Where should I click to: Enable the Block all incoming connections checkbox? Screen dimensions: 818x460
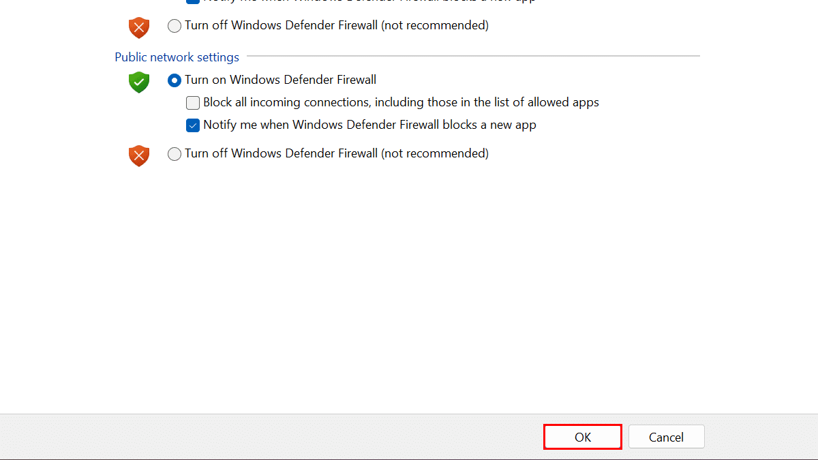pyautogui.click(x=193, y=103)
